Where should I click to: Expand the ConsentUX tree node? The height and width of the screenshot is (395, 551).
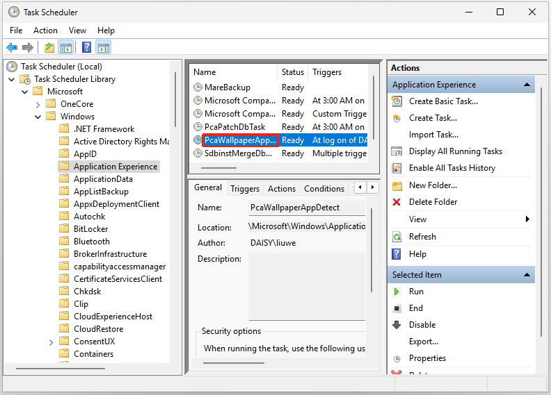coord(51,342)
